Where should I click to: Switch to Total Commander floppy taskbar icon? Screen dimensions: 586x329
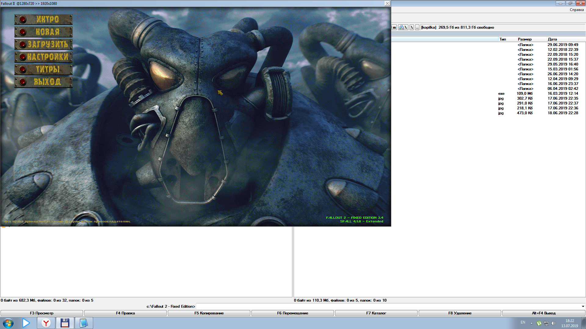(x=65, y=323)
